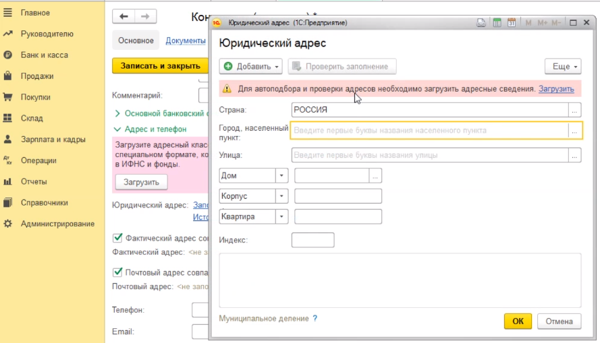
Task: Click the large address comment text area
Action: [x=400, y=280]
